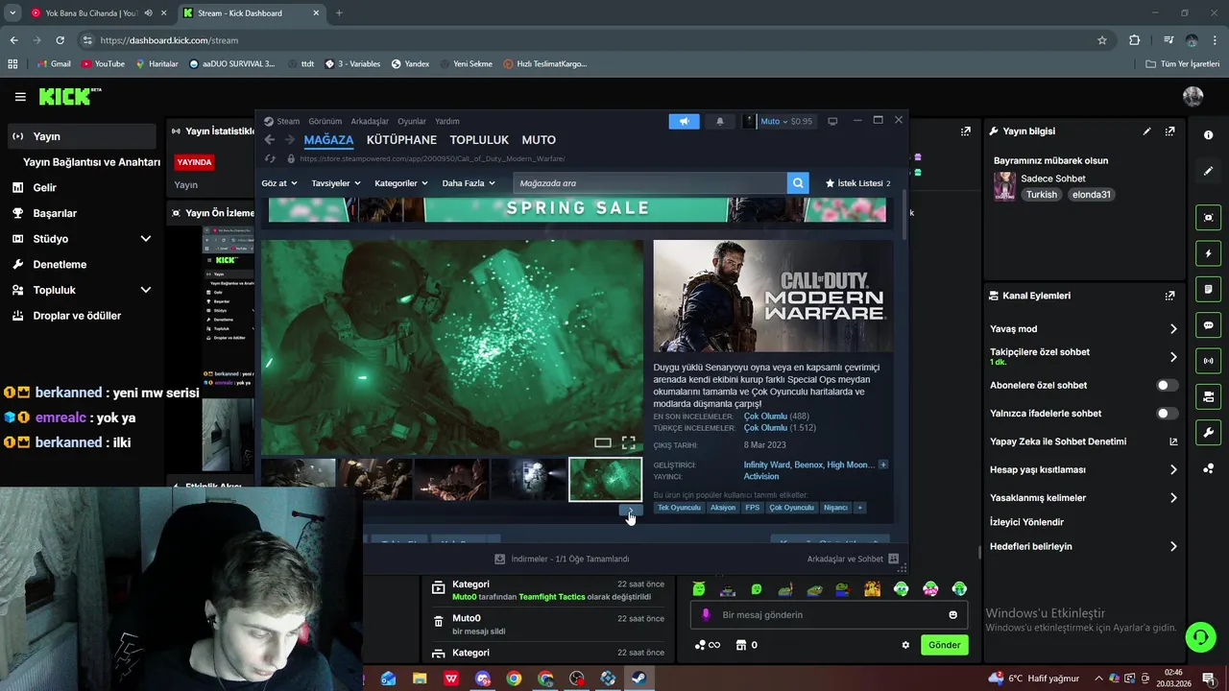Switch to Steam TOPLULUK tab
1229x691 pixels.
point(479,140)
